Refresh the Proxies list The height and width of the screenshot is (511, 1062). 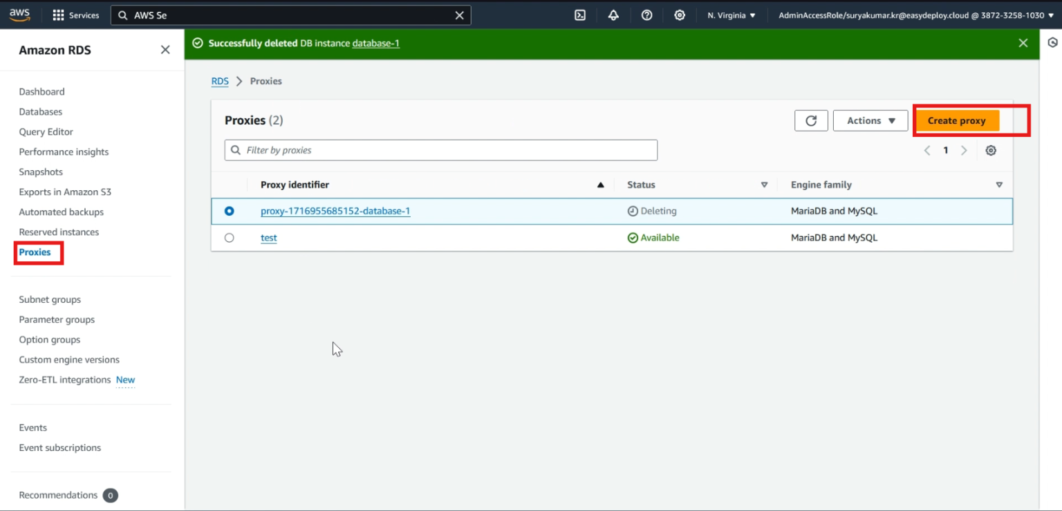pyautogui.click(x=810, y=120)
